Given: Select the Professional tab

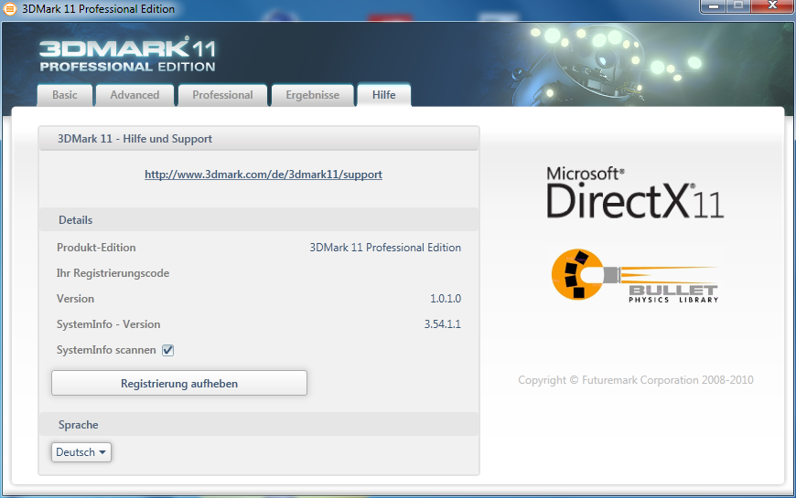Looking at the screenshot, I should point(222,95).
